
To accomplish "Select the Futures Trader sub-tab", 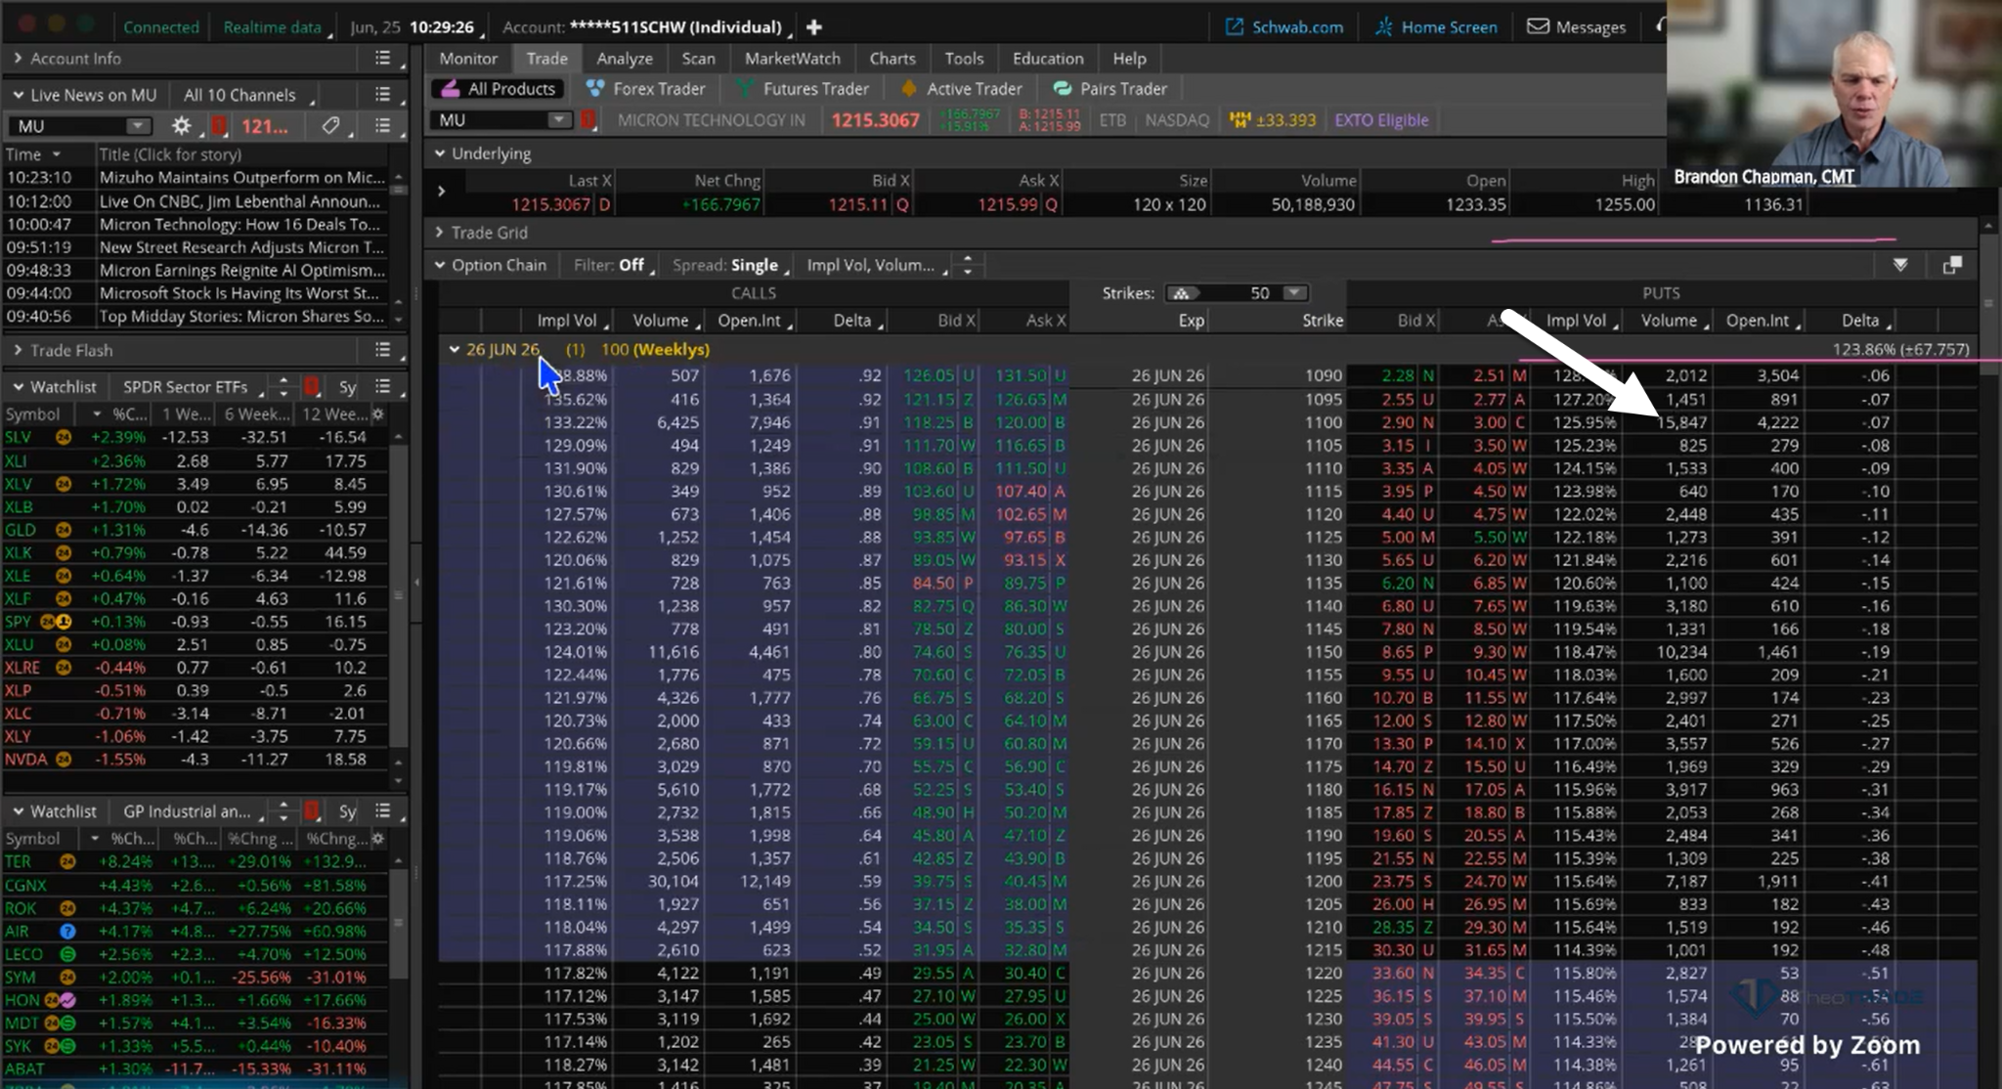I will tap(803, 89).
